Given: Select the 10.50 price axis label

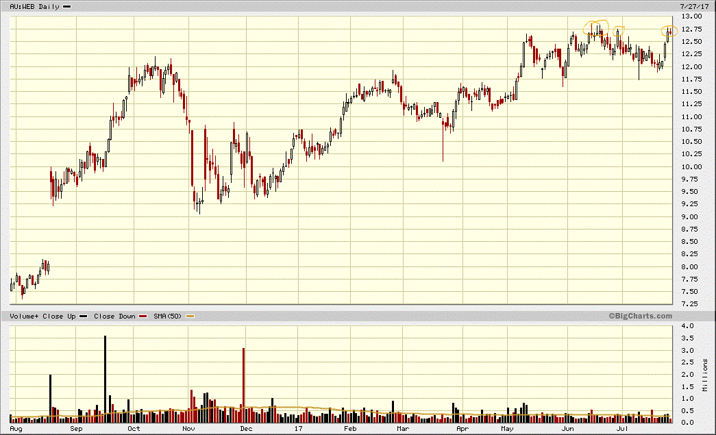Looking at the screenshot, I should click(x=691, y=142).
